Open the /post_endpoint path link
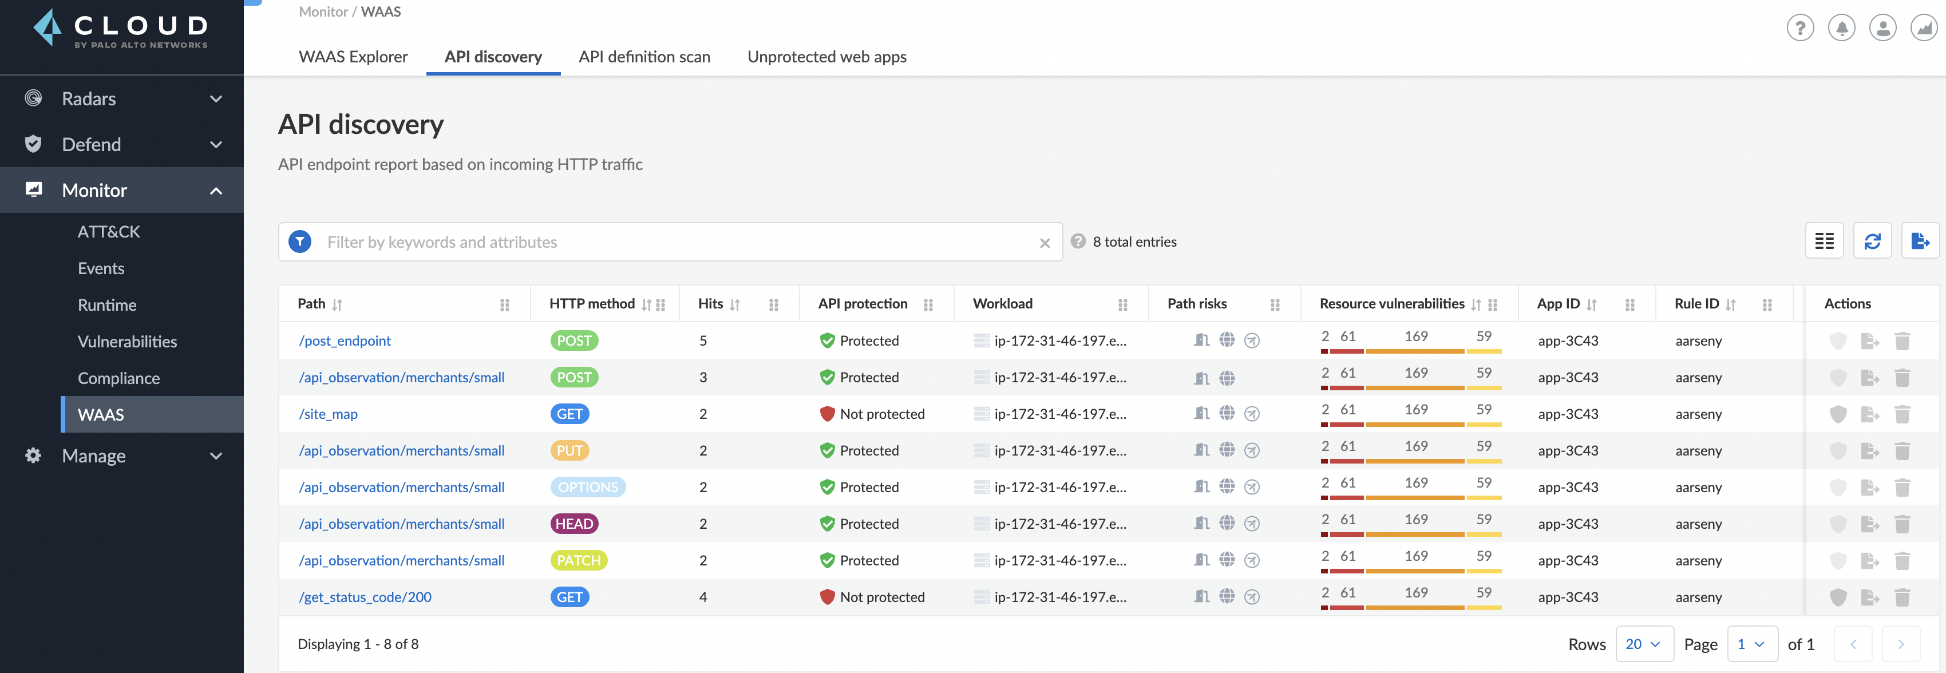The height and width of the screenshot is (673, 1946). pyautogui.click(x=345, y=341)
